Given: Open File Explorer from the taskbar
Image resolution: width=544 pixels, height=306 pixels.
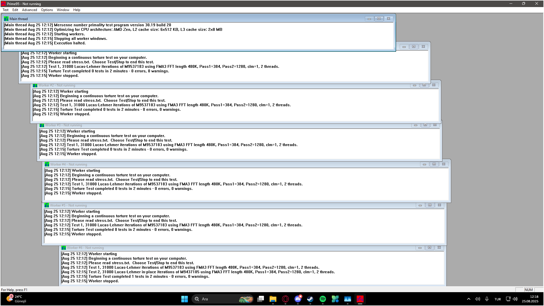Looking at the screenshot, I should click(273, 299).
